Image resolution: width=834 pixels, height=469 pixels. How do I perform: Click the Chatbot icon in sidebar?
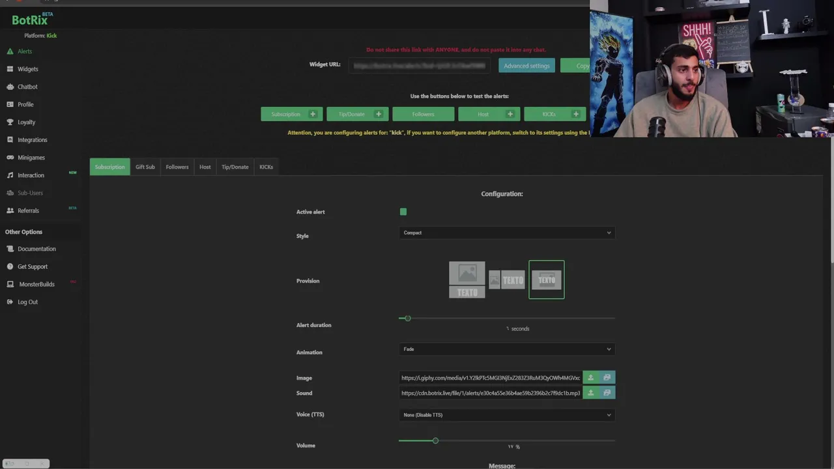tap(10, 86)
